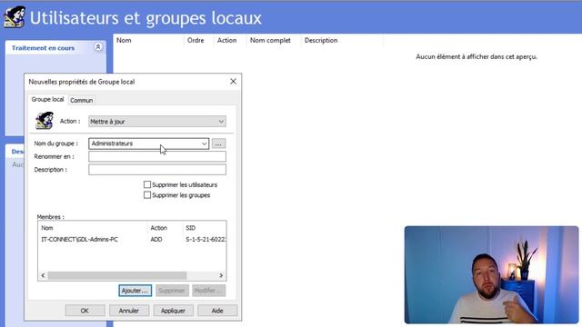The width and height of the screenshot is (582, 327).
Task: Close the Nouvelles propriétés de Groupe local dialog
Action: pos(233,81)
